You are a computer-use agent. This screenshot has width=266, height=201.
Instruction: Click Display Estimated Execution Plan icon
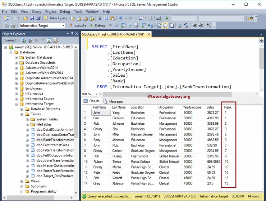[123, 25]
